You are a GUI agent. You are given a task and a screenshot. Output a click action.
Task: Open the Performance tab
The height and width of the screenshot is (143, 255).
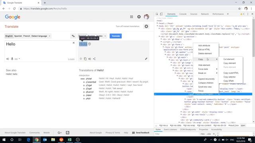(218, 14)
